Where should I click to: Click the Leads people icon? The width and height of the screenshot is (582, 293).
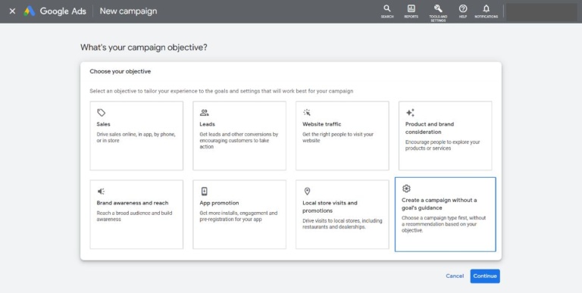204,112
